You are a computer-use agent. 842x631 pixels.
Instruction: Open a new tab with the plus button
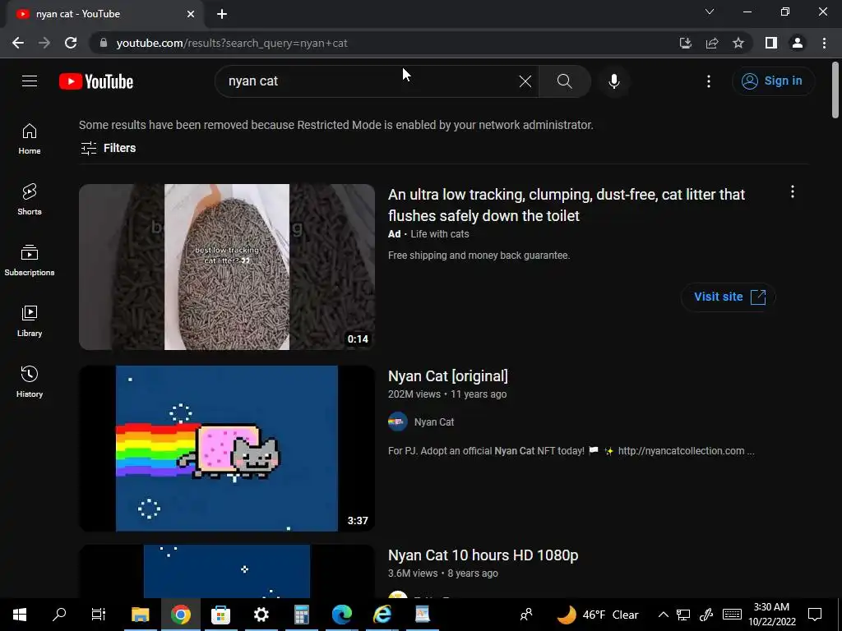tap(222, 15)
